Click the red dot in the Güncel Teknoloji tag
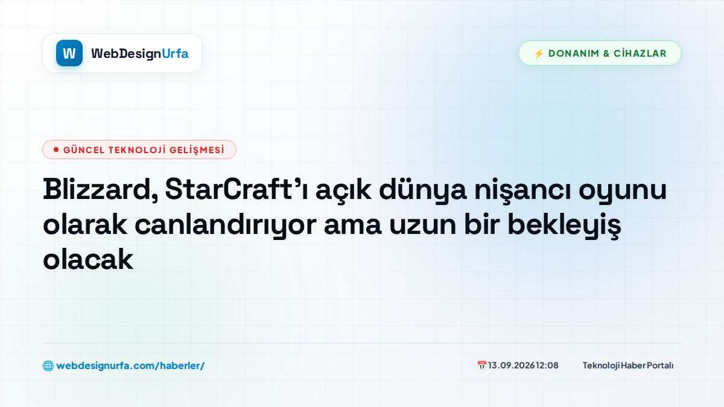Screen dimensions: 724x407 (56, 150)
